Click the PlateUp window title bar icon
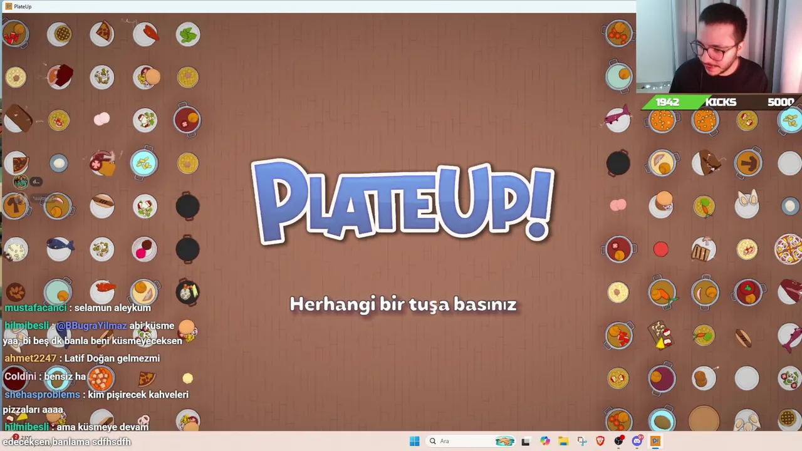Image resolution: width=802 pixels, height=451 pixels. pos(8,6)
